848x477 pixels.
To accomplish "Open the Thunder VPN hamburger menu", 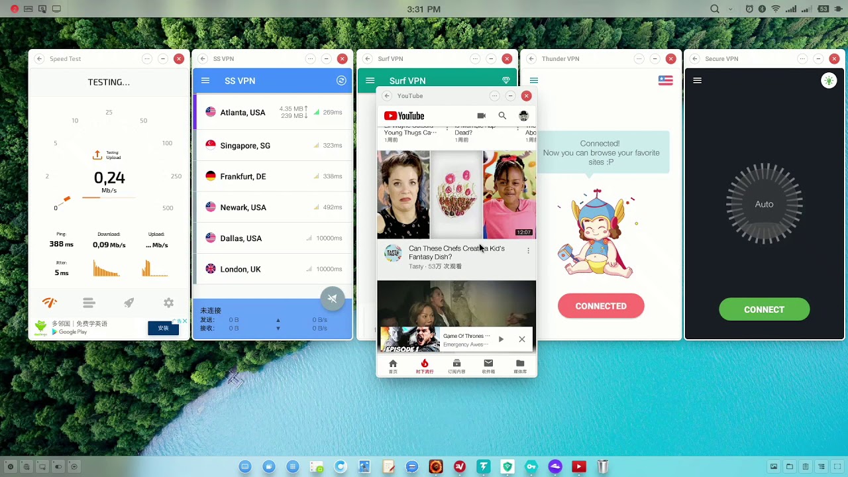I will (x=534, y=80).
